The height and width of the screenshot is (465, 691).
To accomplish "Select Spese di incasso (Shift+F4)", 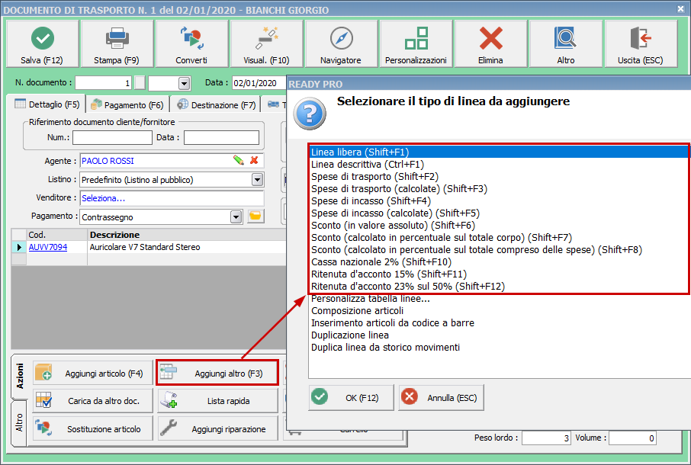I will 500,200.
